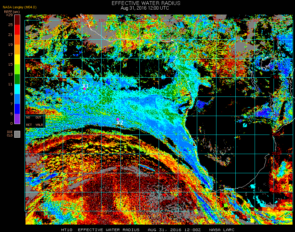This screenshot has width=295, height=232.
Task: Click the '25E' longitude label
Action: (238, 20)
